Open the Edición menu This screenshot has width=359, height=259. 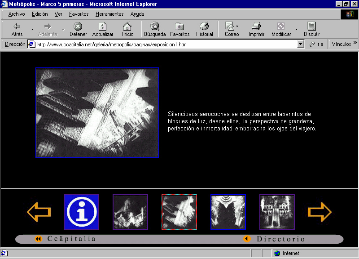40,14
